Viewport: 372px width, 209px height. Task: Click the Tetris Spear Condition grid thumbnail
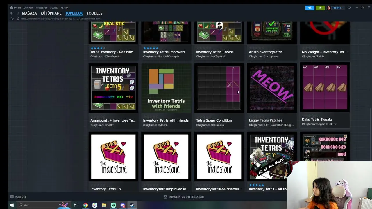pos(219,88)
